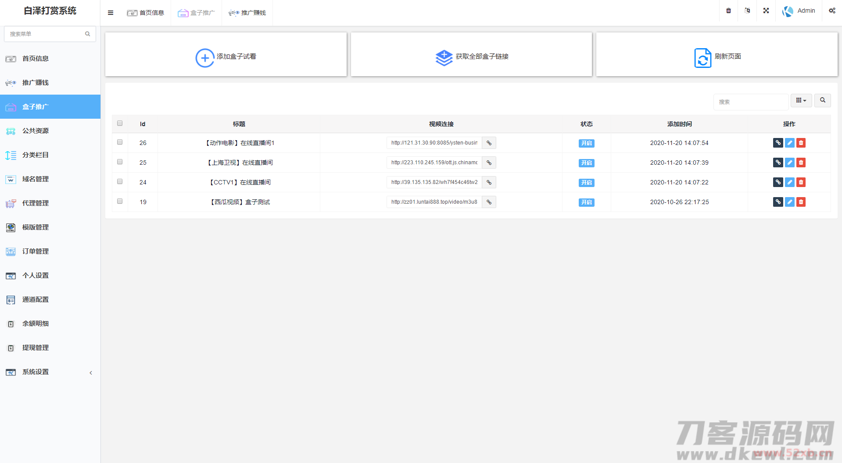Expand the 系统设置 sidebar menu
Screen dimensions: 842x463
coord(50,372)
